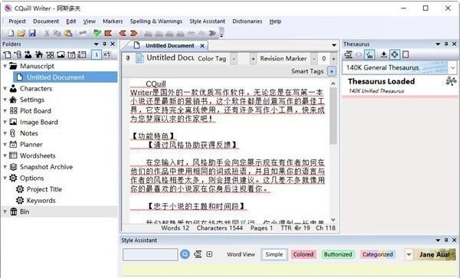Open the Spelling & Warnings menu
Image resolution: width=462 pixels, height=278 pixels.
(156, 21)
